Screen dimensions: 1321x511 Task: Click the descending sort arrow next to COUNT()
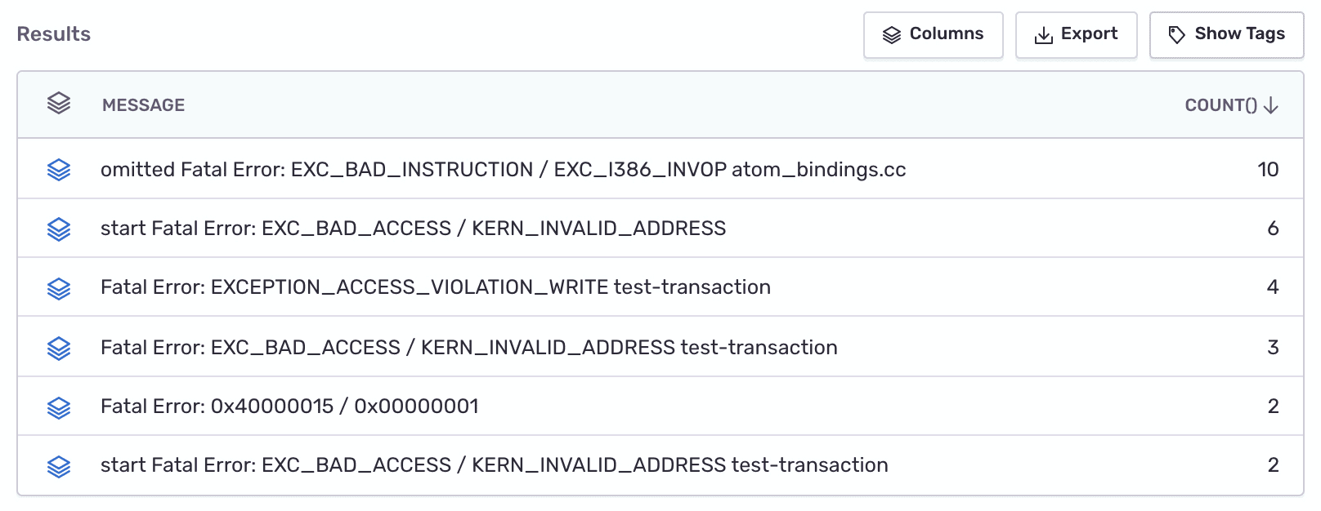[1271, 105]
